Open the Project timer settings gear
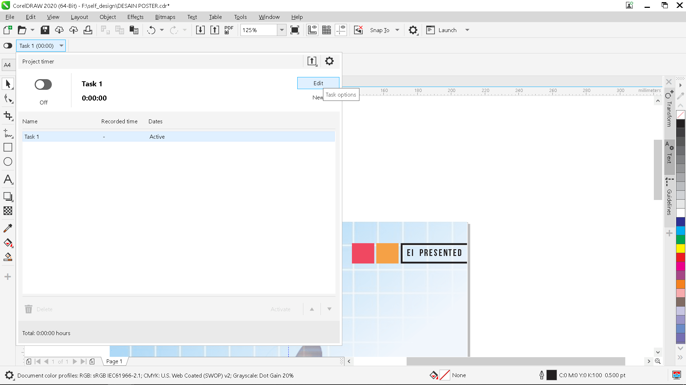686x385 pixels. coord(329,61)
